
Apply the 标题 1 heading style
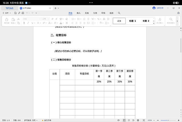[133, 21]
